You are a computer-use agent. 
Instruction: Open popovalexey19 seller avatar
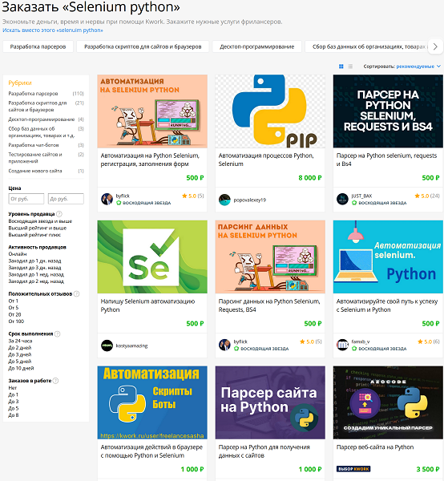[x=224, y=200]
